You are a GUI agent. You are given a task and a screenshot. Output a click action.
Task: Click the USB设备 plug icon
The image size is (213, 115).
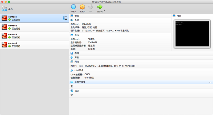tap(72, 70)
